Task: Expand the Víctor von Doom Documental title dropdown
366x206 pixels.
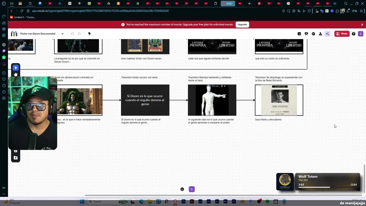Action: coord(62,34)
